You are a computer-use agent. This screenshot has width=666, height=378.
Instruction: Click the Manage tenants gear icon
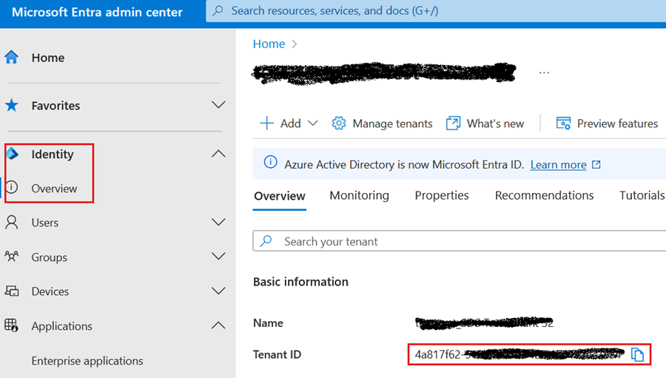(x=338, y=124)
